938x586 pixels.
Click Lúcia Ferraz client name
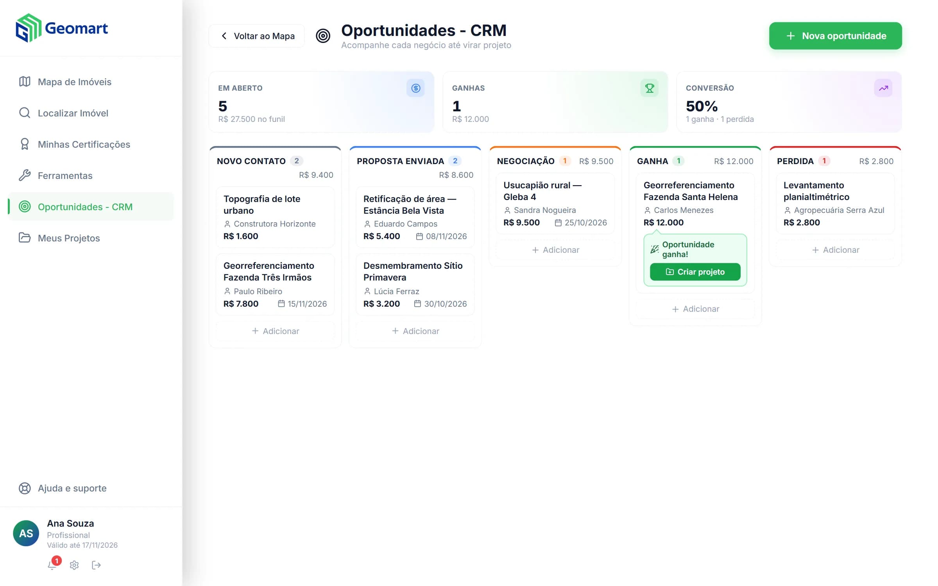click(396, 291)
